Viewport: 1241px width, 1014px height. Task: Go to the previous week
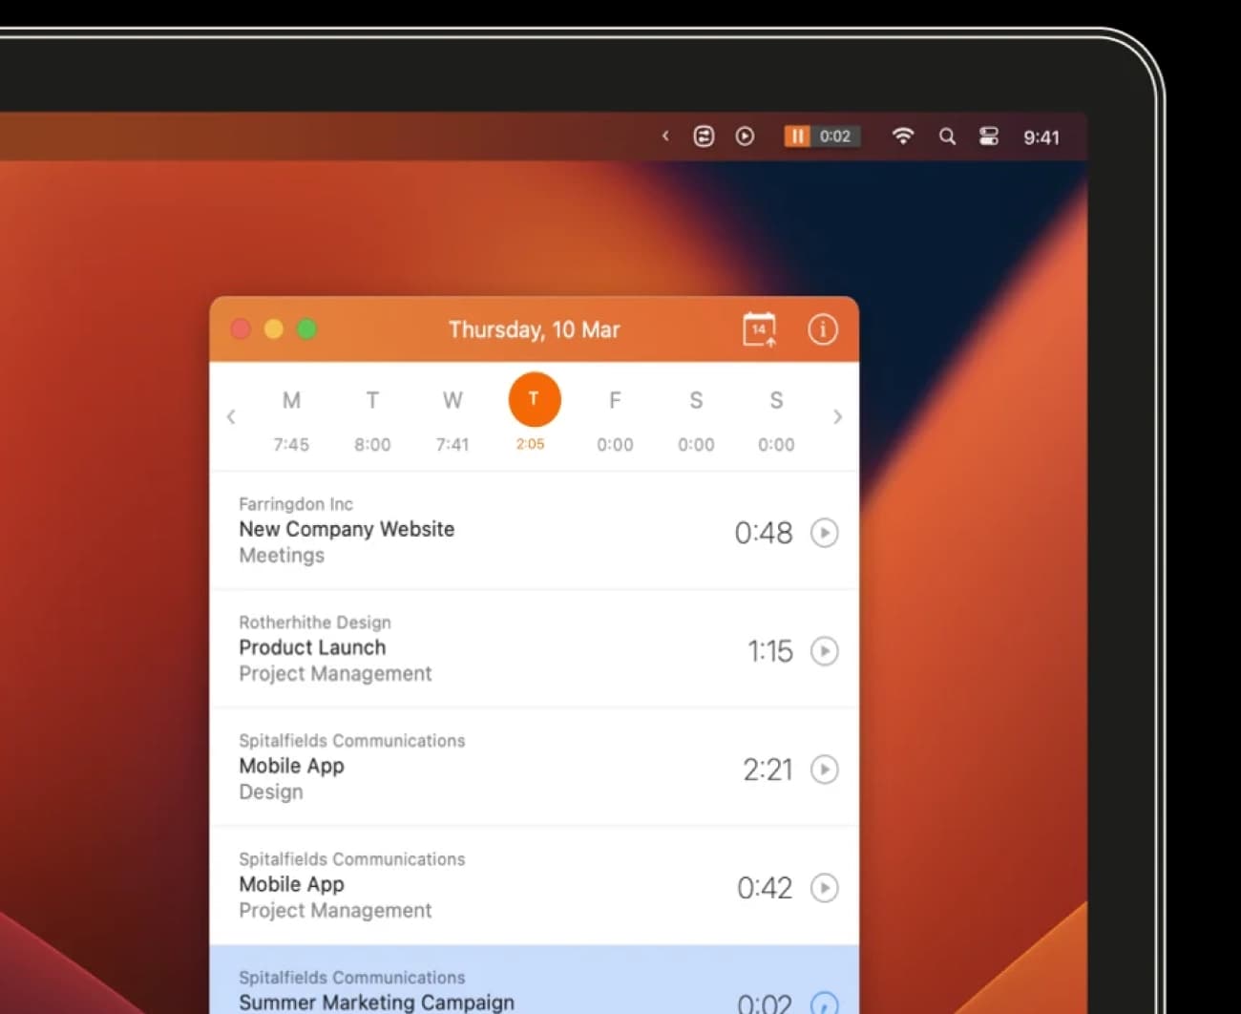pos(231,417)
